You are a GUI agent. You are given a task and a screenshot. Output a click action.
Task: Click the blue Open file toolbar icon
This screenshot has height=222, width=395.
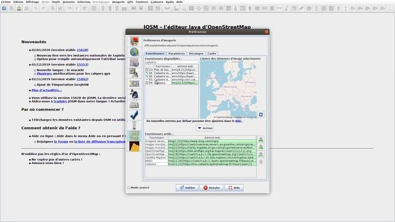[x=4, y=8]
